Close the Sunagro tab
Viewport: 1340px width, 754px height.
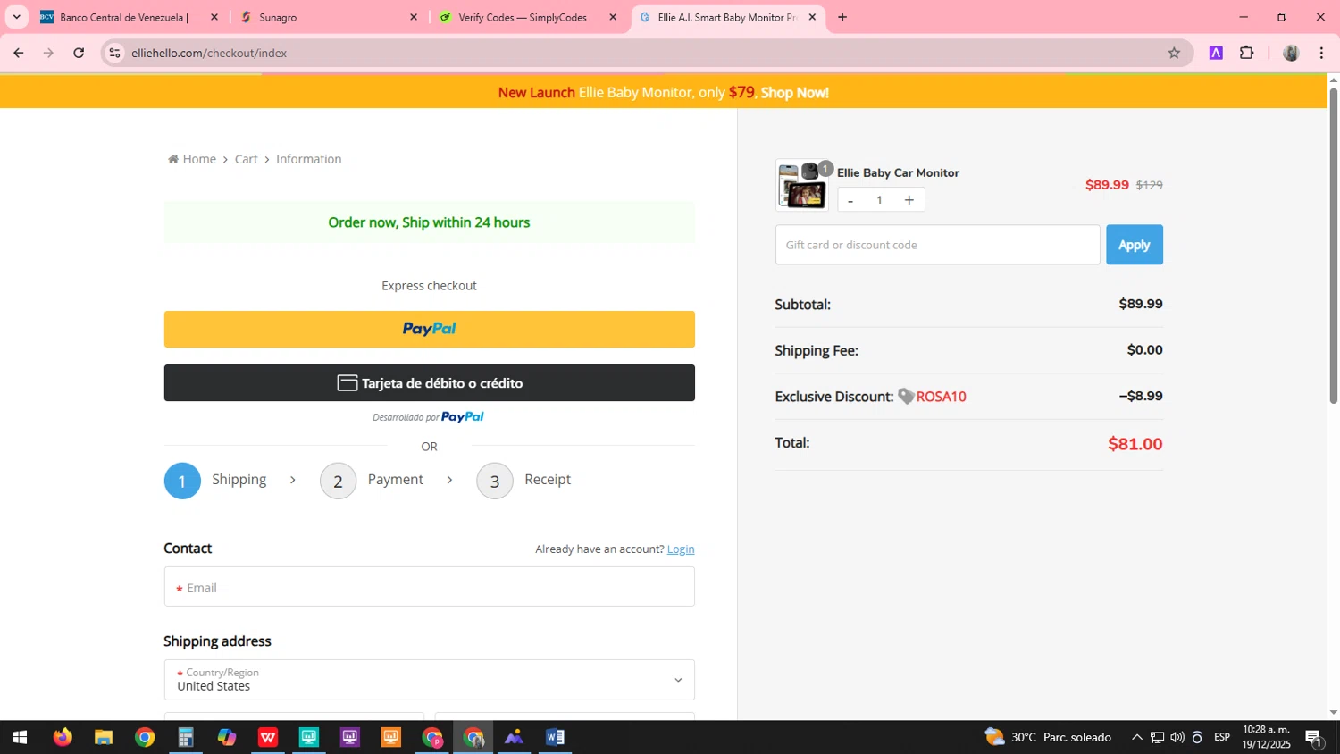point(414,17)
